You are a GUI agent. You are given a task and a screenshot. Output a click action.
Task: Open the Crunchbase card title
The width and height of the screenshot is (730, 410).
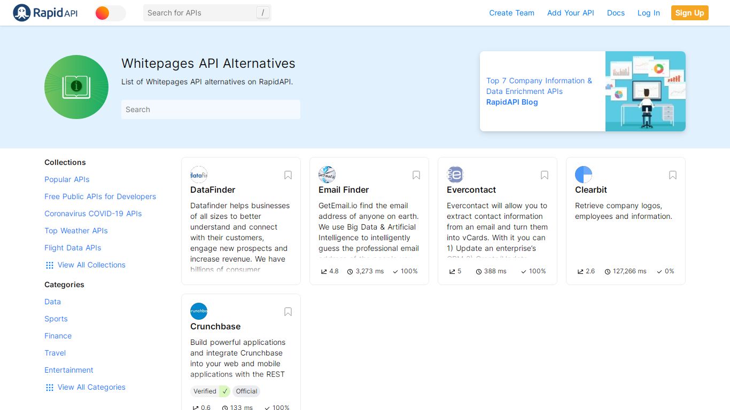tap(215, 326)
